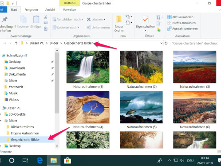The width and height of the screenshot is (221, 166).
Task: Expand the address bar history dropdown
Action: click(x=162, y=43)
